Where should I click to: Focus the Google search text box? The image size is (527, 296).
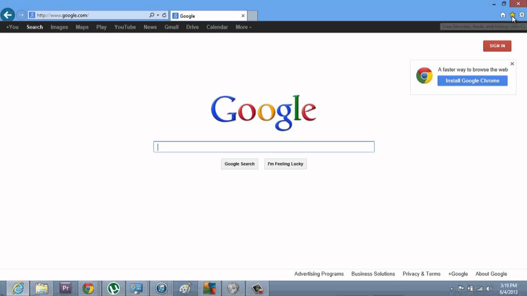264,147
